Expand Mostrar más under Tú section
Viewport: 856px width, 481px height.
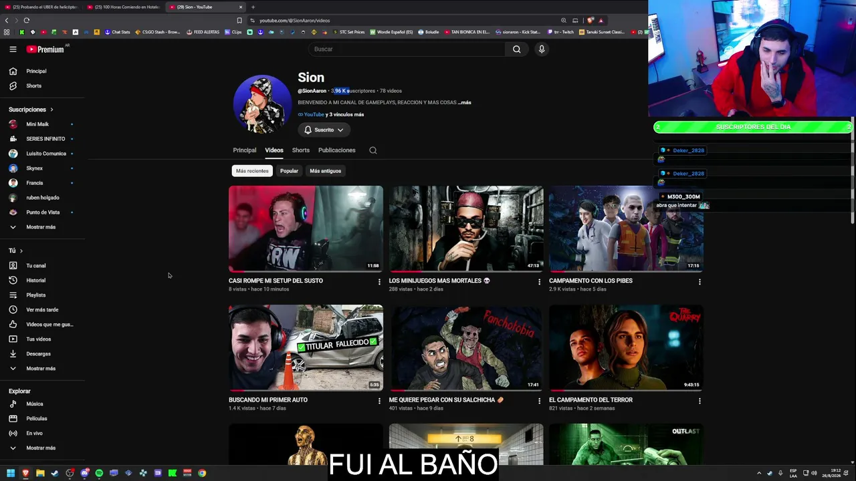click(42, 369)
